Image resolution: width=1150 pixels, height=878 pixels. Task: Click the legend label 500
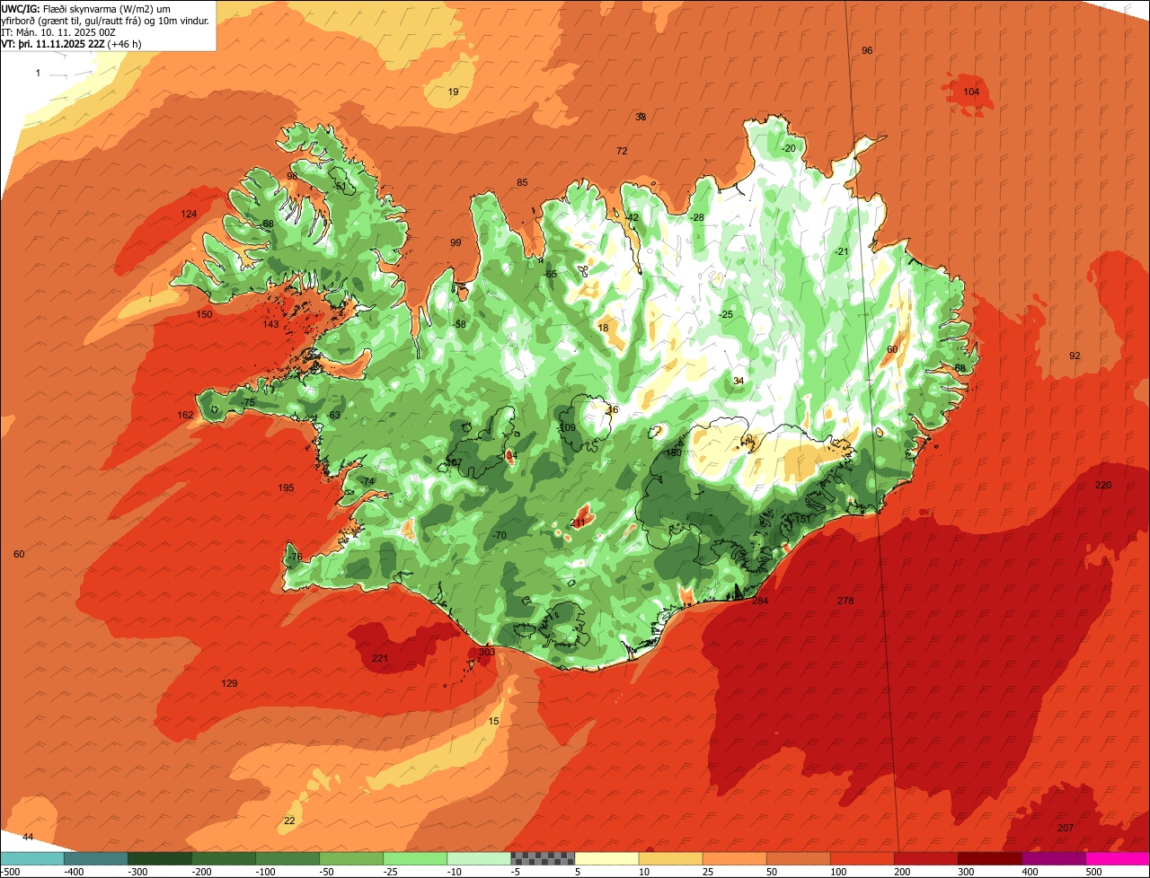pyautogui.click(x=1093, y=872)
